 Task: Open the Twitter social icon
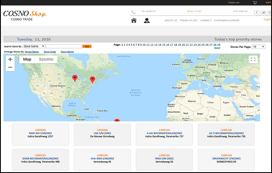(x=263, y=13)
